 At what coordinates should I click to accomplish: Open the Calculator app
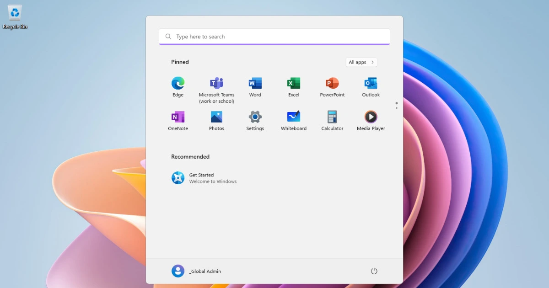pyautogui.click(x=332, y=121)
